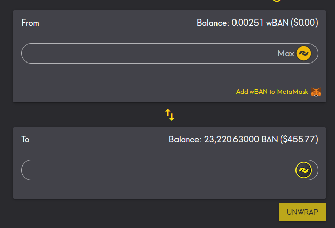Click the MetaMask fox icon
335x228 pixels.
[x=317, y=92]
